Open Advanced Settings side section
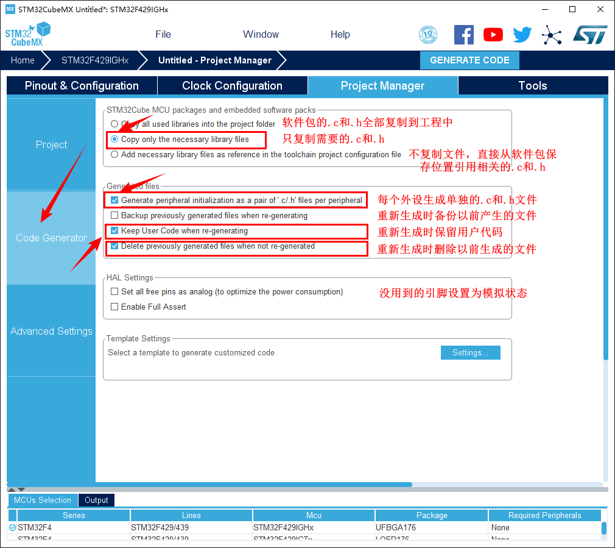 point(51,331)
